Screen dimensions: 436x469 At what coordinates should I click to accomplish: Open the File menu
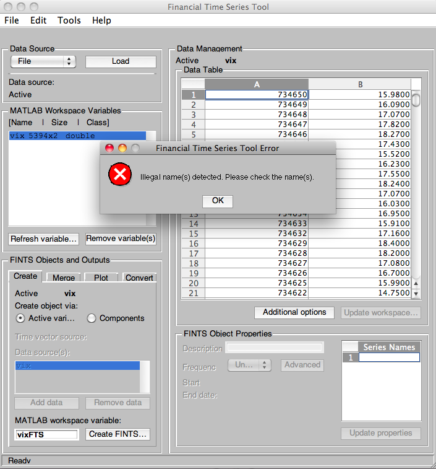click(x=12, y=20)
